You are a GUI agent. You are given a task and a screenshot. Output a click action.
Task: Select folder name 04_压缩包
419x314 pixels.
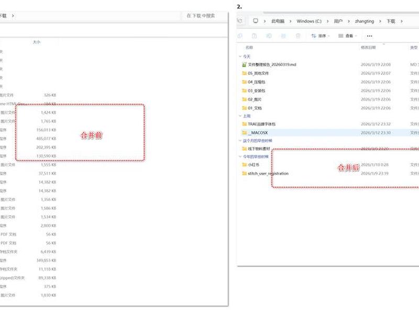[257, 82]
